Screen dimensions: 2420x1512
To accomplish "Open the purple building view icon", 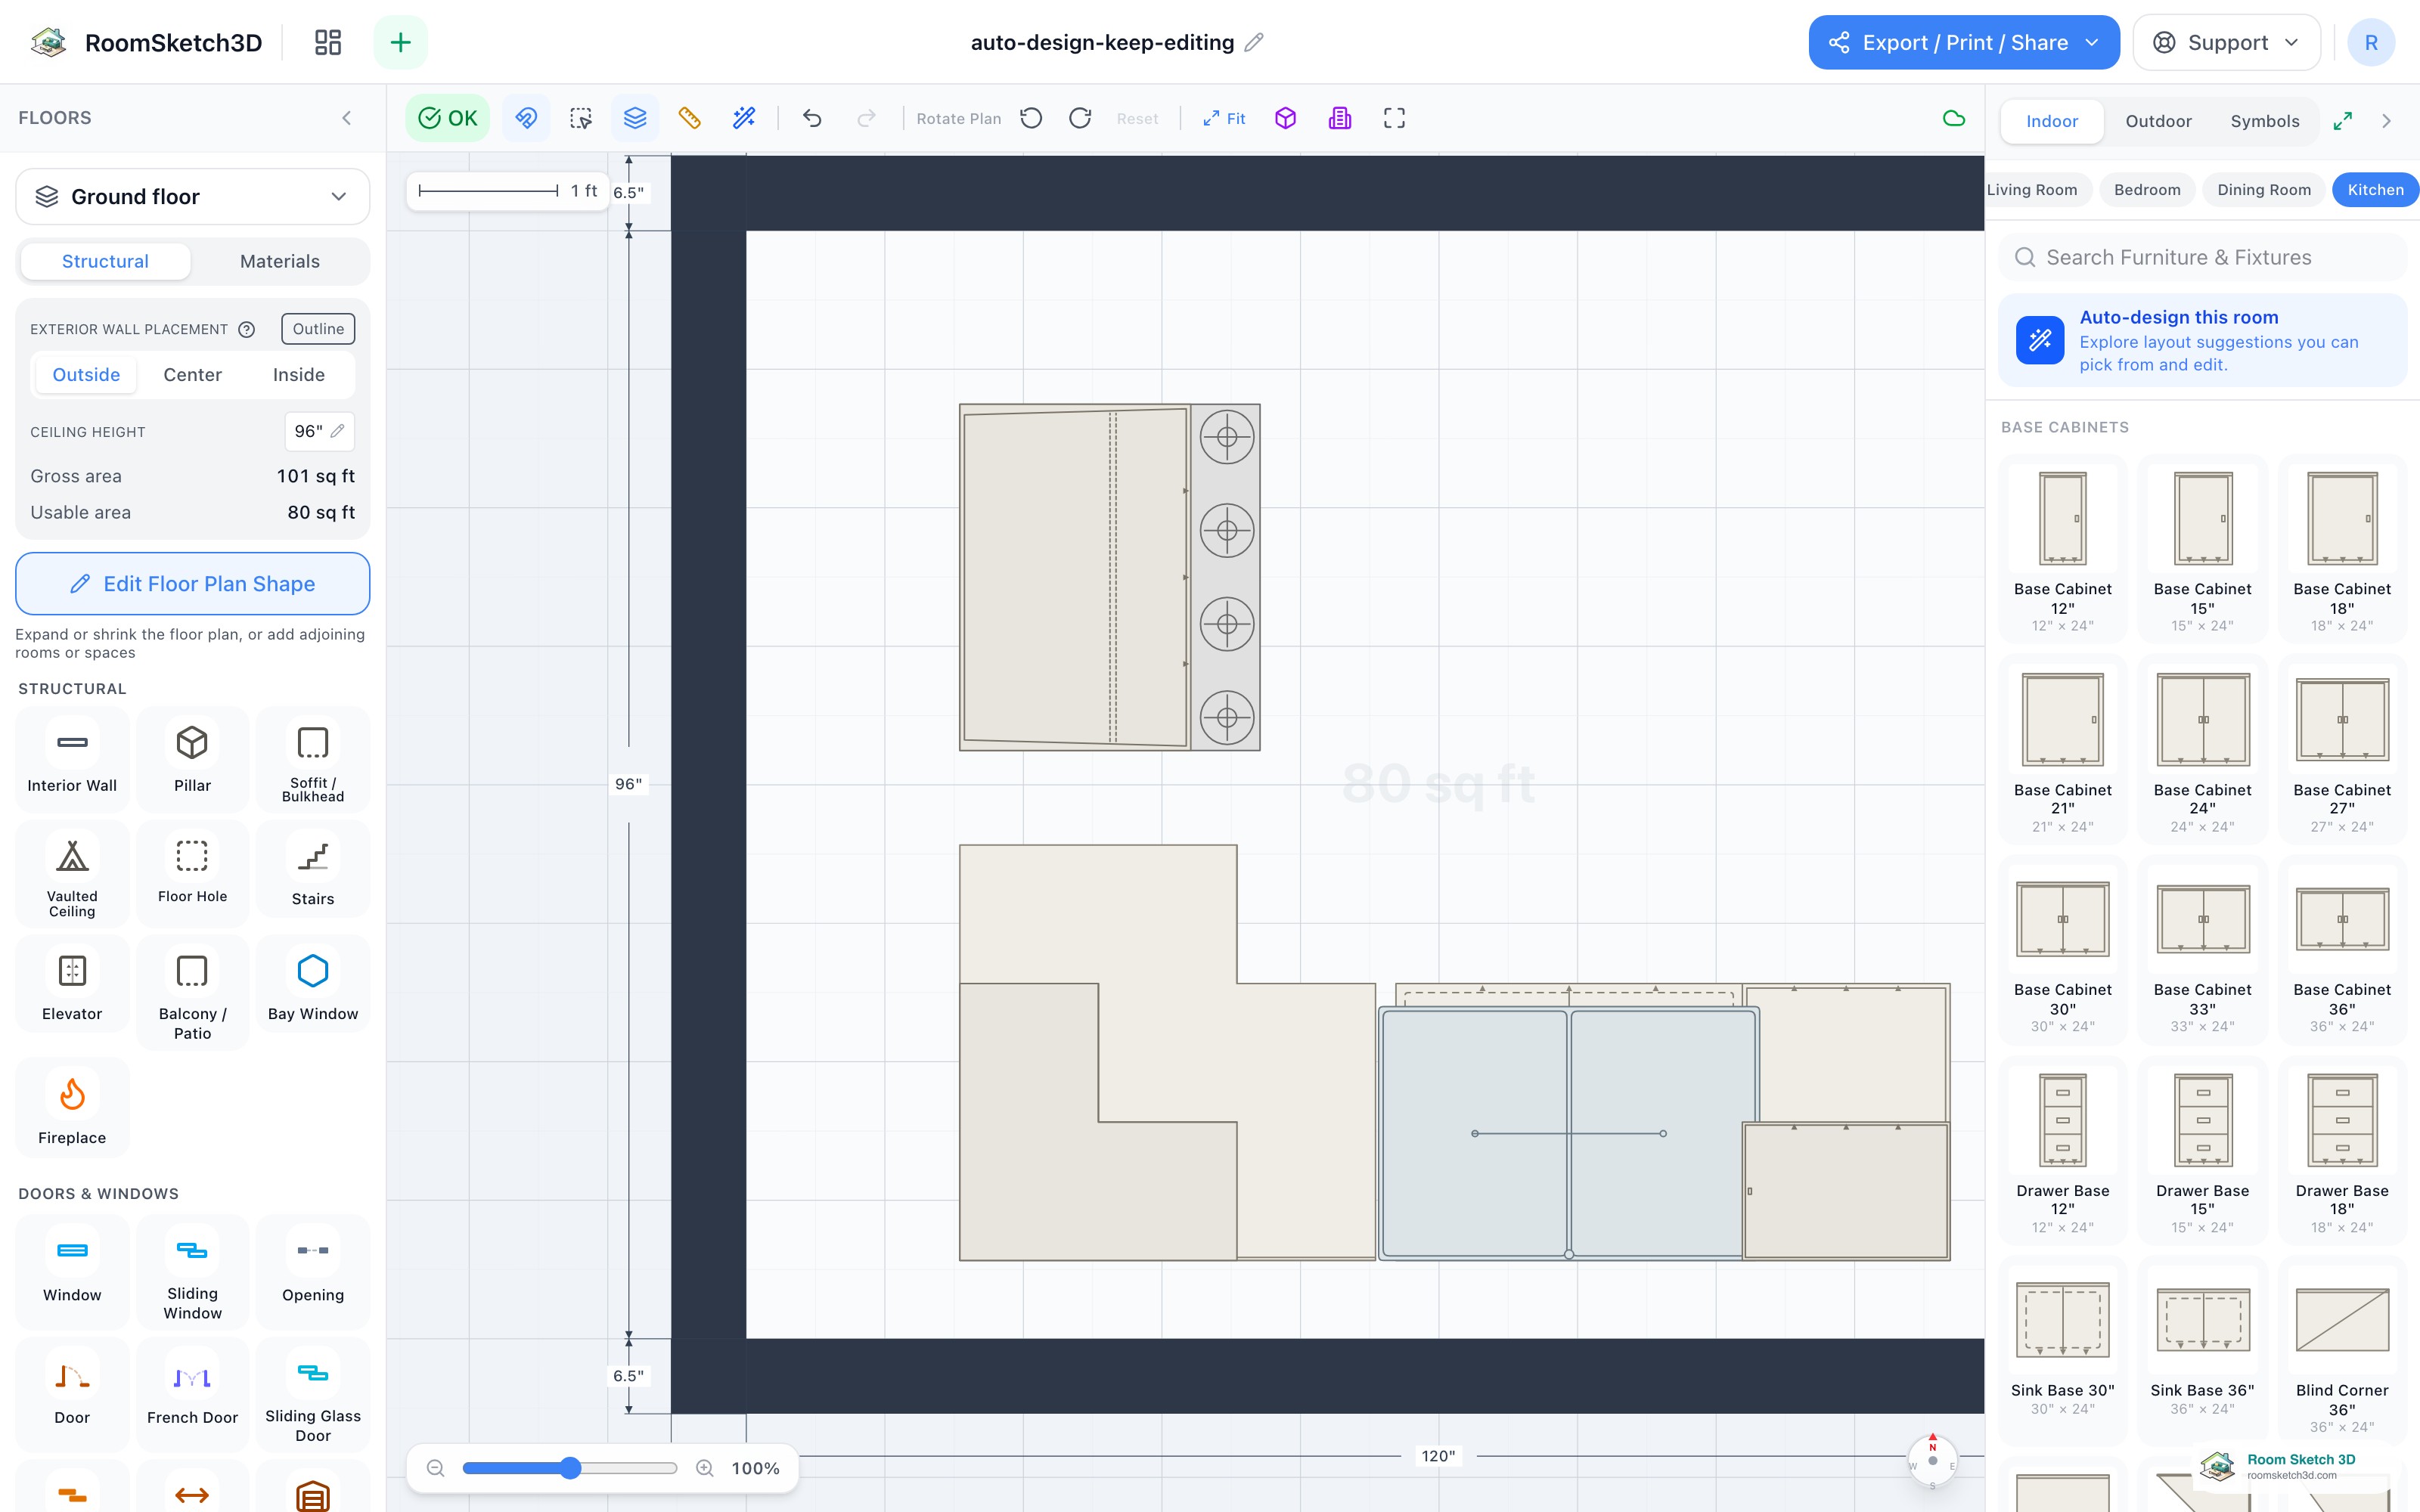I will [1340, 118].
